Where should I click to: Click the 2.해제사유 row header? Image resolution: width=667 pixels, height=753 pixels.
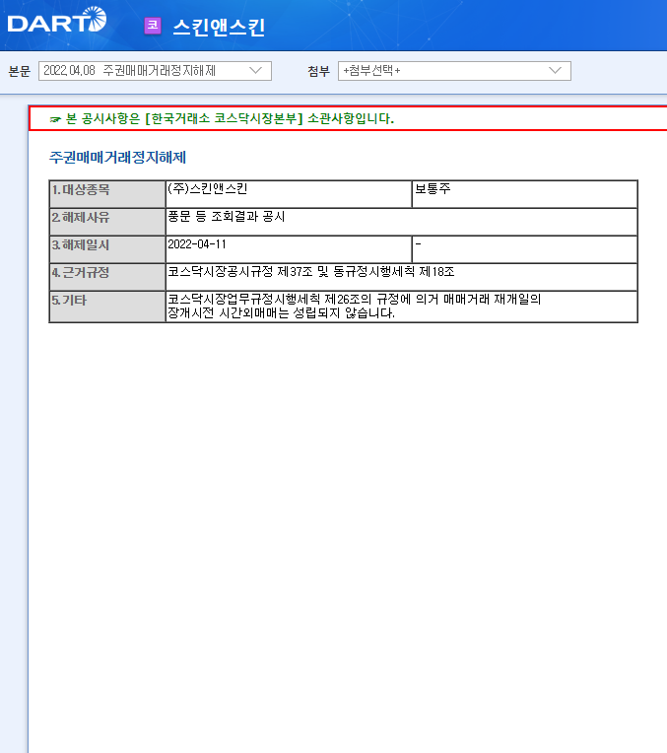click(x=107, y=222)
